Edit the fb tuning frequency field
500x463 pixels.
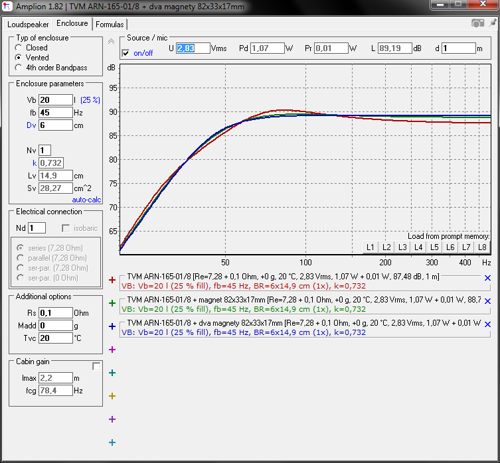[x=56, y=113]
